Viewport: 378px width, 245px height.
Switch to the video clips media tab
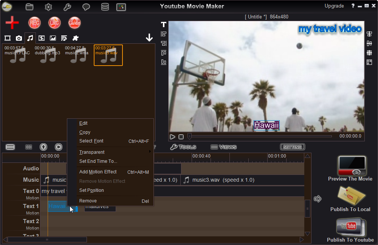[8, 38]
